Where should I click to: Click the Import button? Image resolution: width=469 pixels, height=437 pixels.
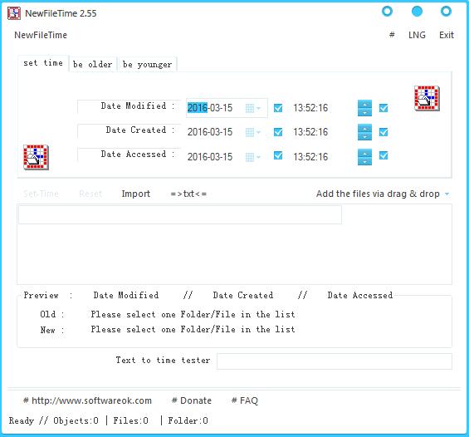(136, 194)
